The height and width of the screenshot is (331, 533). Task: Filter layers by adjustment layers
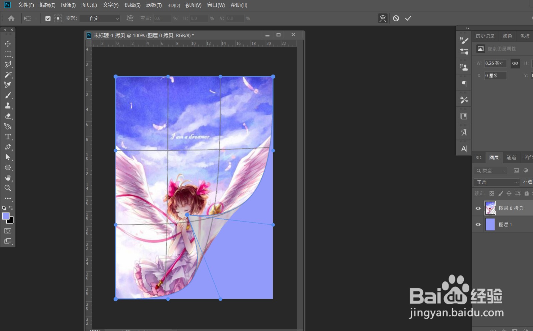coord(526,171)
